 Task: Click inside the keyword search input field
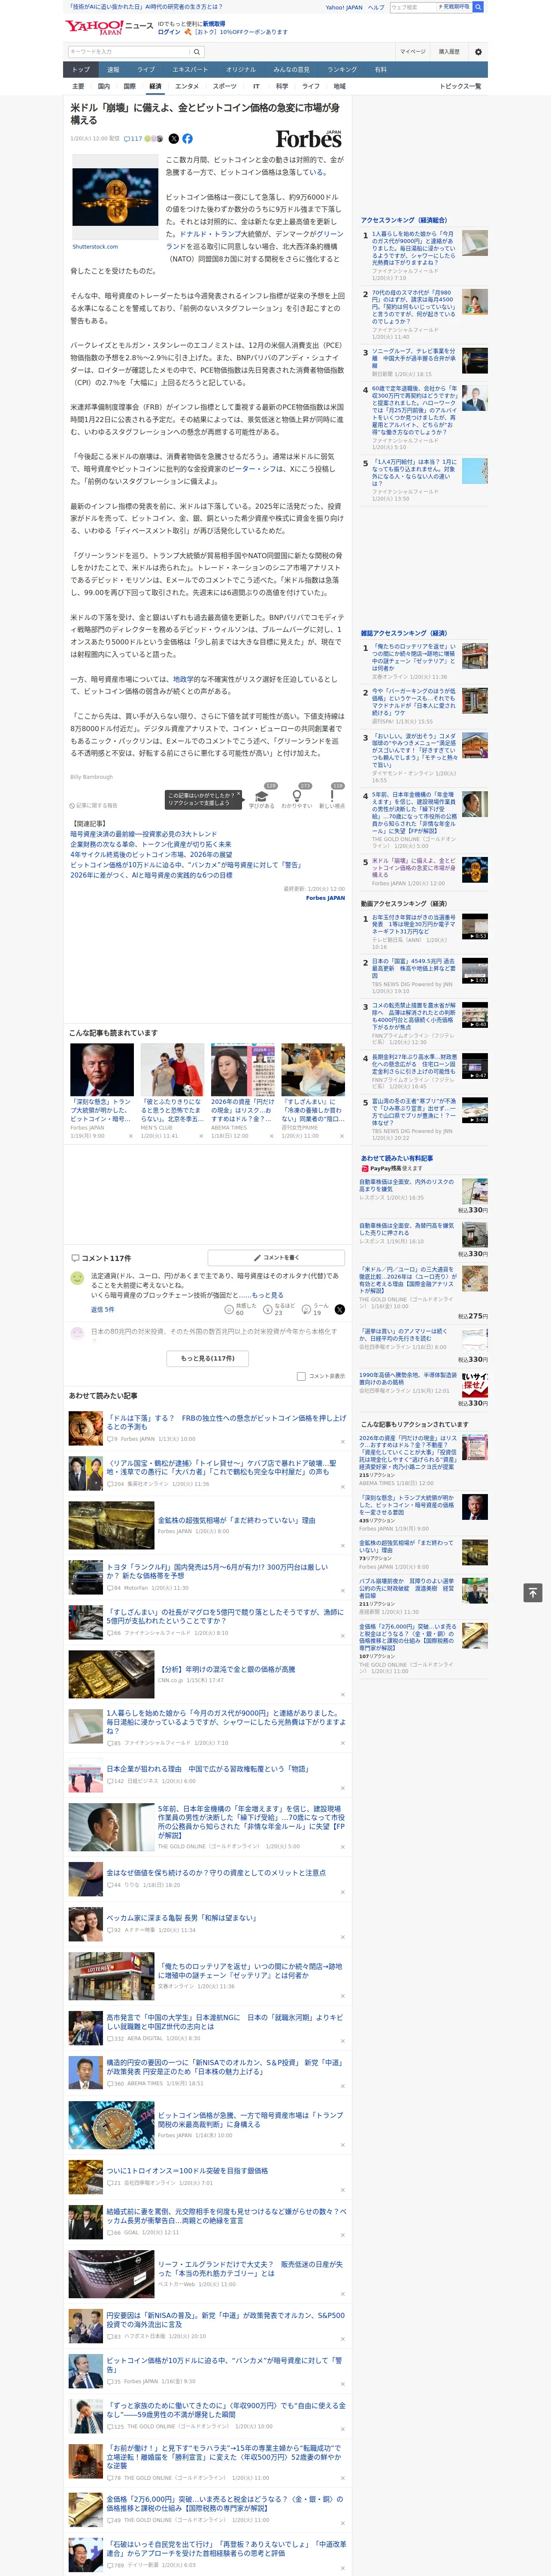point(129,51)
